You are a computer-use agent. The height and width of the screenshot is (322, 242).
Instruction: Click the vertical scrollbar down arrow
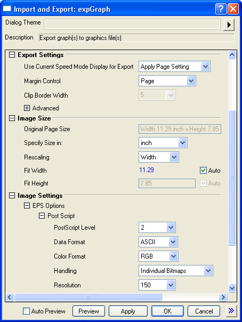click(232, 288)
